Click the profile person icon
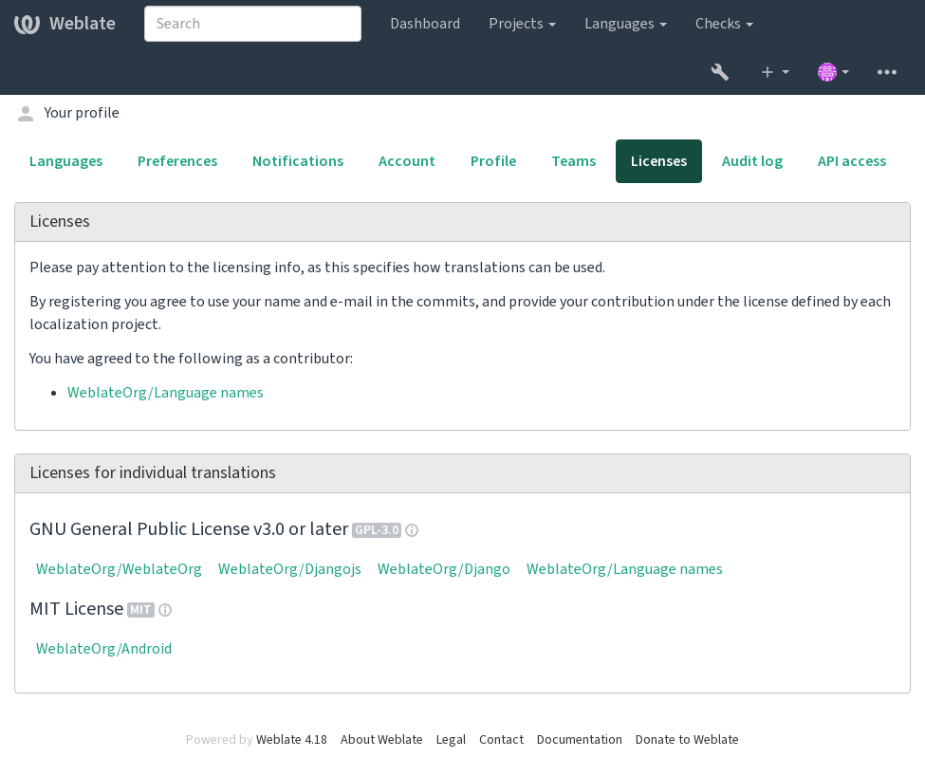 pos(26,113)
